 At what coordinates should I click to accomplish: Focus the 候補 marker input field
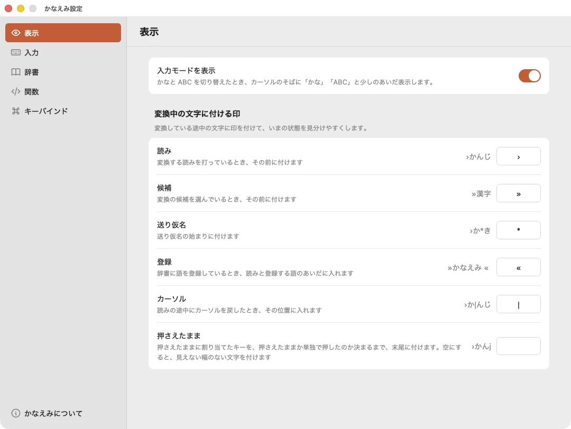pos(518,193)
